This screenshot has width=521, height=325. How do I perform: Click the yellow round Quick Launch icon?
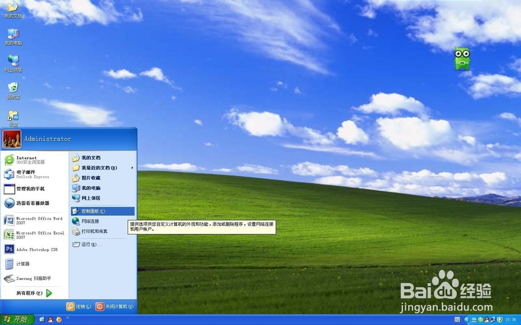coord(59,319)
